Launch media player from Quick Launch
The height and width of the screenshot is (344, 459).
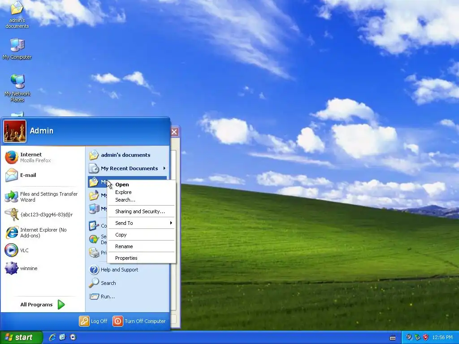(73, 337)
